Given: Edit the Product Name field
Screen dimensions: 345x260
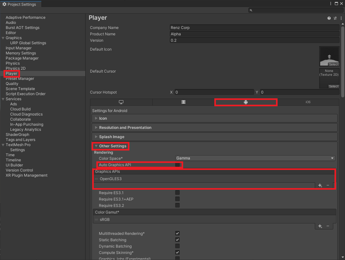Looking at the screenshot, I should [x=255, y=34].
